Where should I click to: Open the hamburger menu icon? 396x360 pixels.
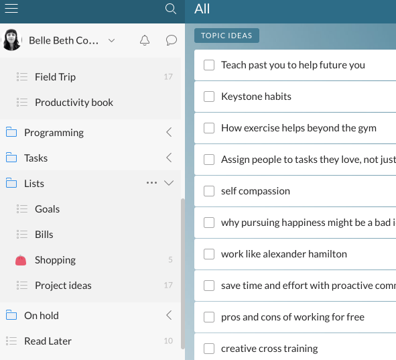pos(11,8)
